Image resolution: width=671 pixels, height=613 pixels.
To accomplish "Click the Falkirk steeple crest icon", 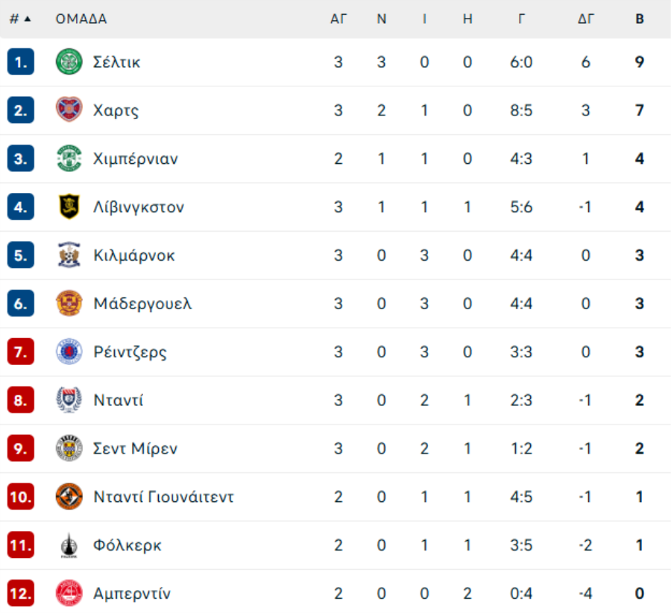I will [69, 545].
